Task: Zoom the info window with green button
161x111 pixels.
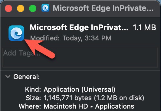Action: pos(33,8)
